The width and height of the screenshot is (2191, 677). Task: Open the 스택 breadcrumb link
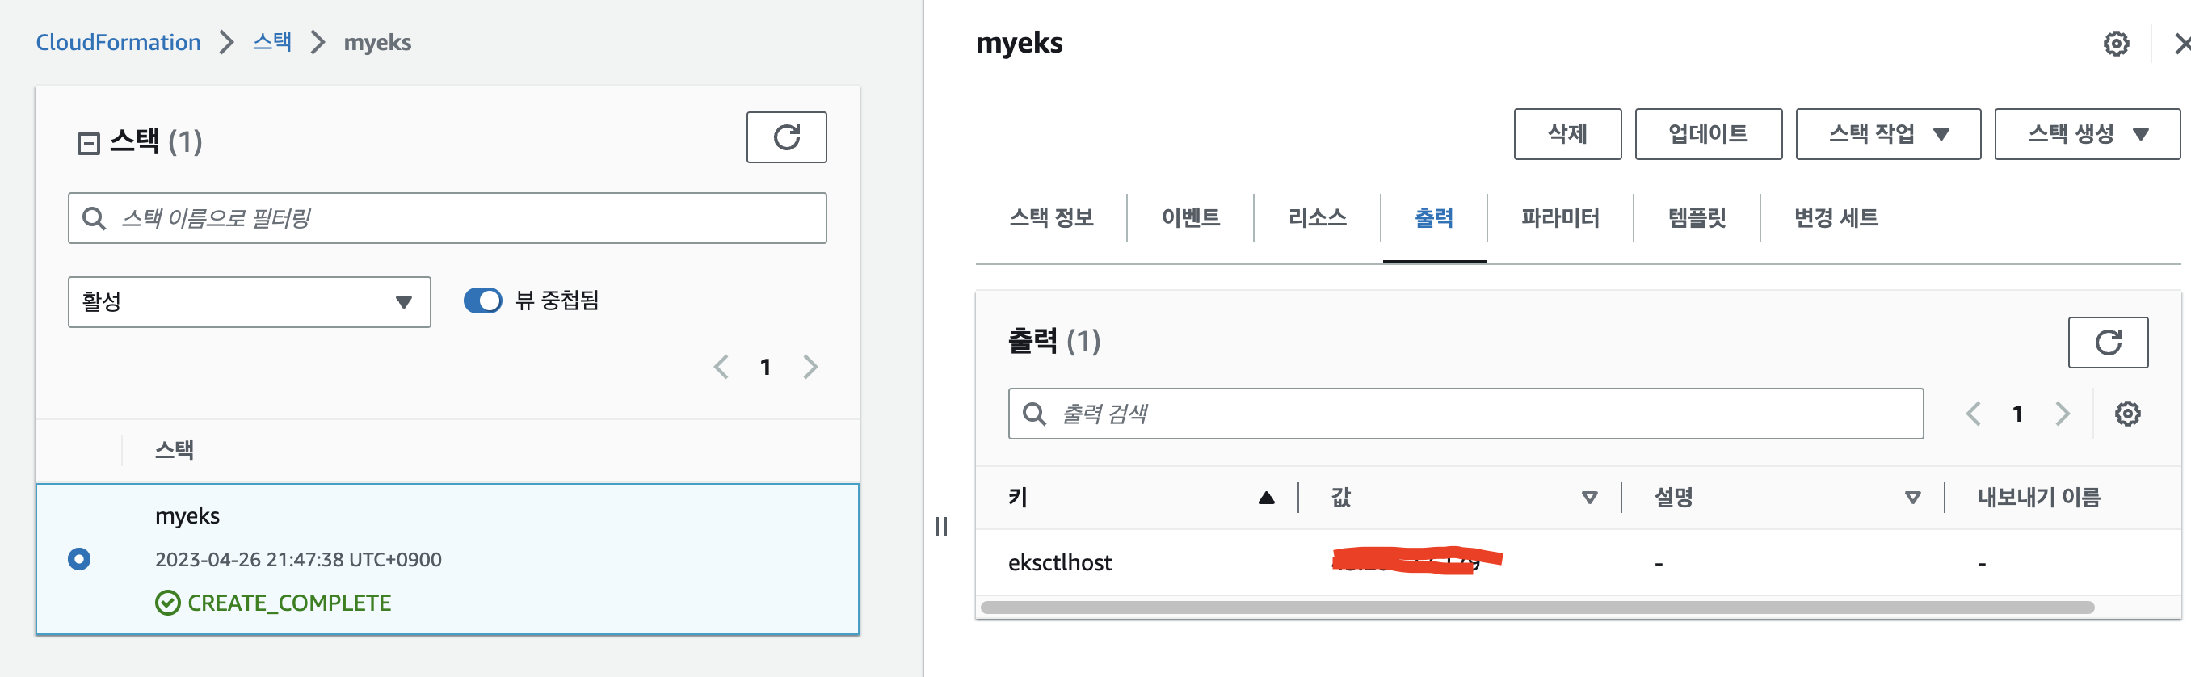tap(272, 42)
